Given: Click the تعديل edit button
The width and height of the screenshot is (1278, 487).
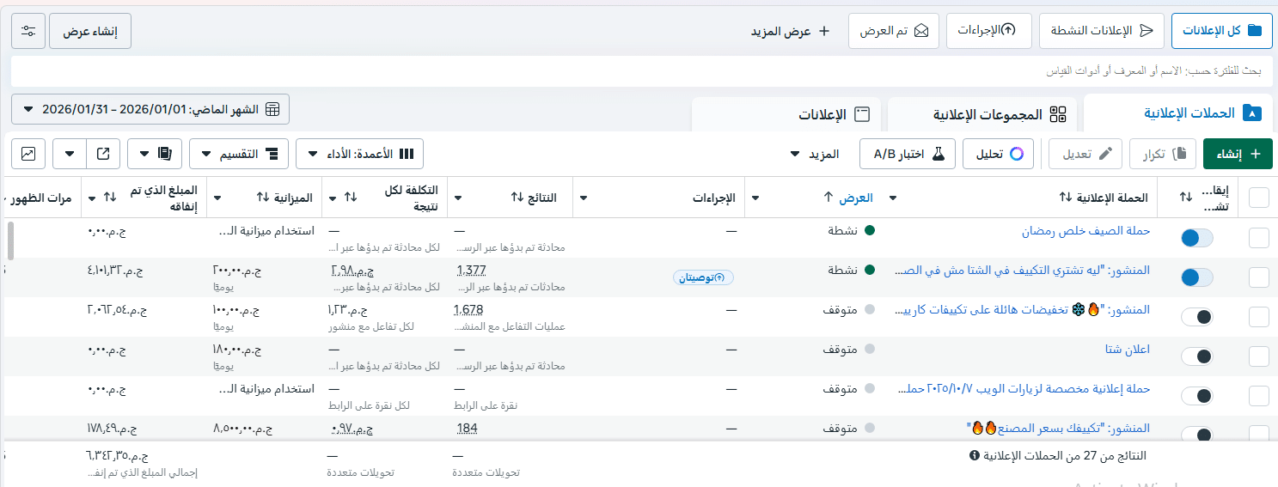Looking at the screenshot, I should (x=1085, y=154).
